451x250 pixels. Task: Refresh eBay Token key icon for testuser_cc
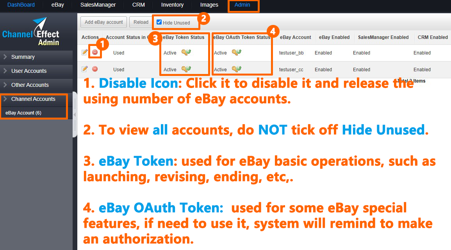(186, 69)
